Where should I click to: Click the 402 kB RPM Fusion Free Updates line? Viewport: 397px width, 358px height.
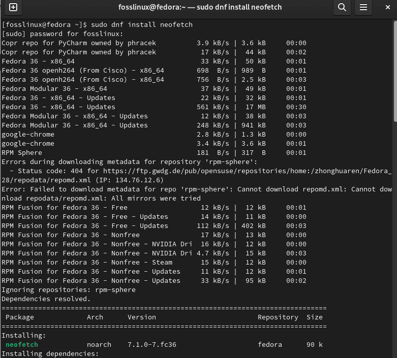(154, 226)
